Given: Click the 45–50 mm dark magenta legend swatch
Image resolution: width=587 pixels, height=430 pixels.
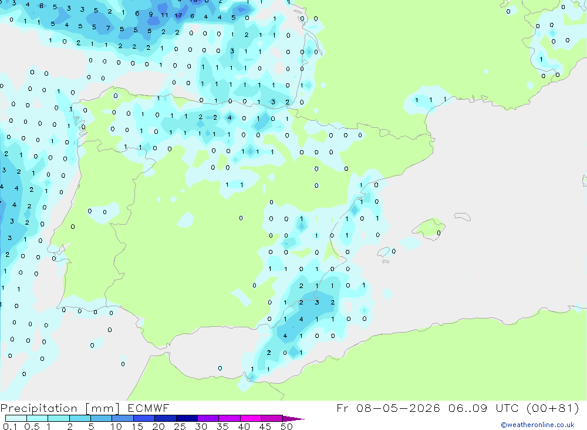Looking at the screenshot, I should tap(272, 418).
